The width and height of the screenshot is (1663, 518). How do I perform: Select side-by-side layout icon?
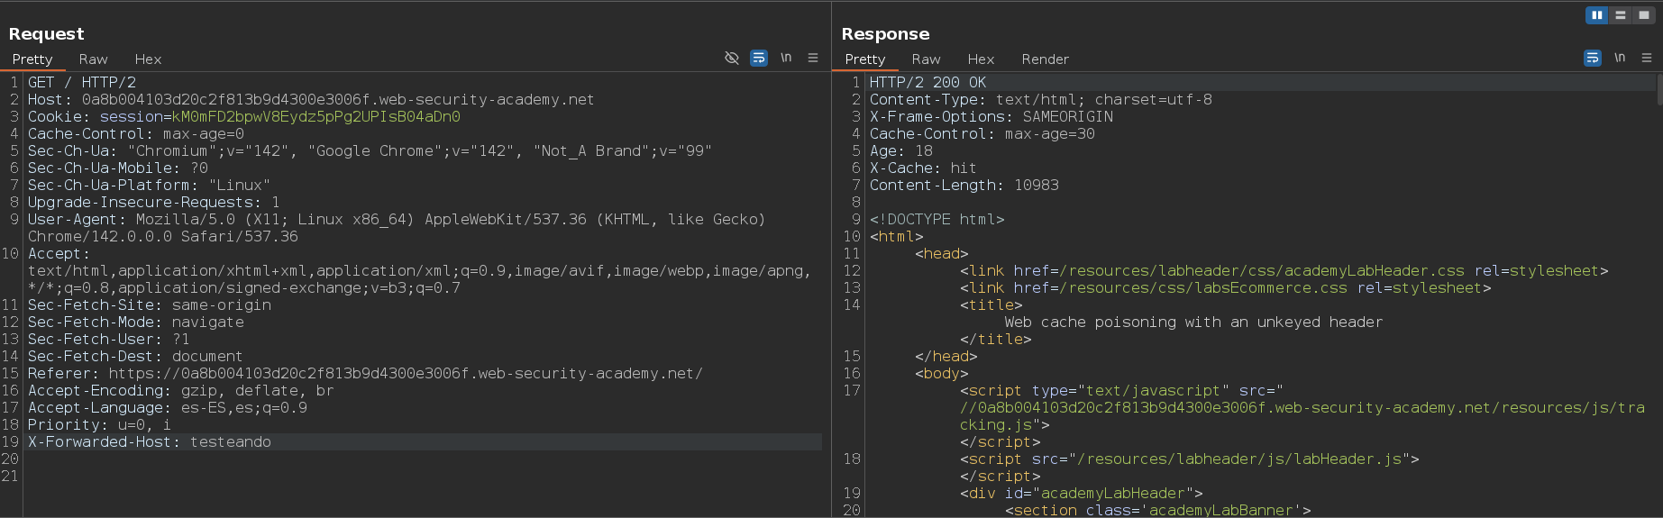point(1596,15)
